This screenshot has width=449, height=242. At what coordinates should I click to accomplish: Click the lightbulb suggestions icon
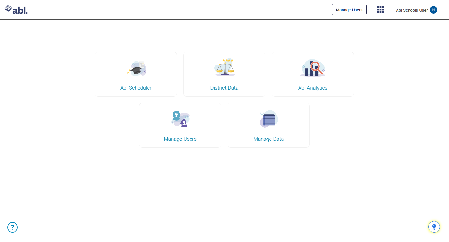[434, 227]
